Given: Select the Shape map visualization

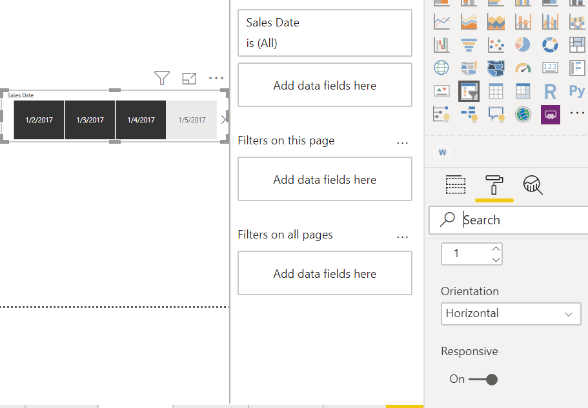Looking at the screenshot, I should pos(496,68).
